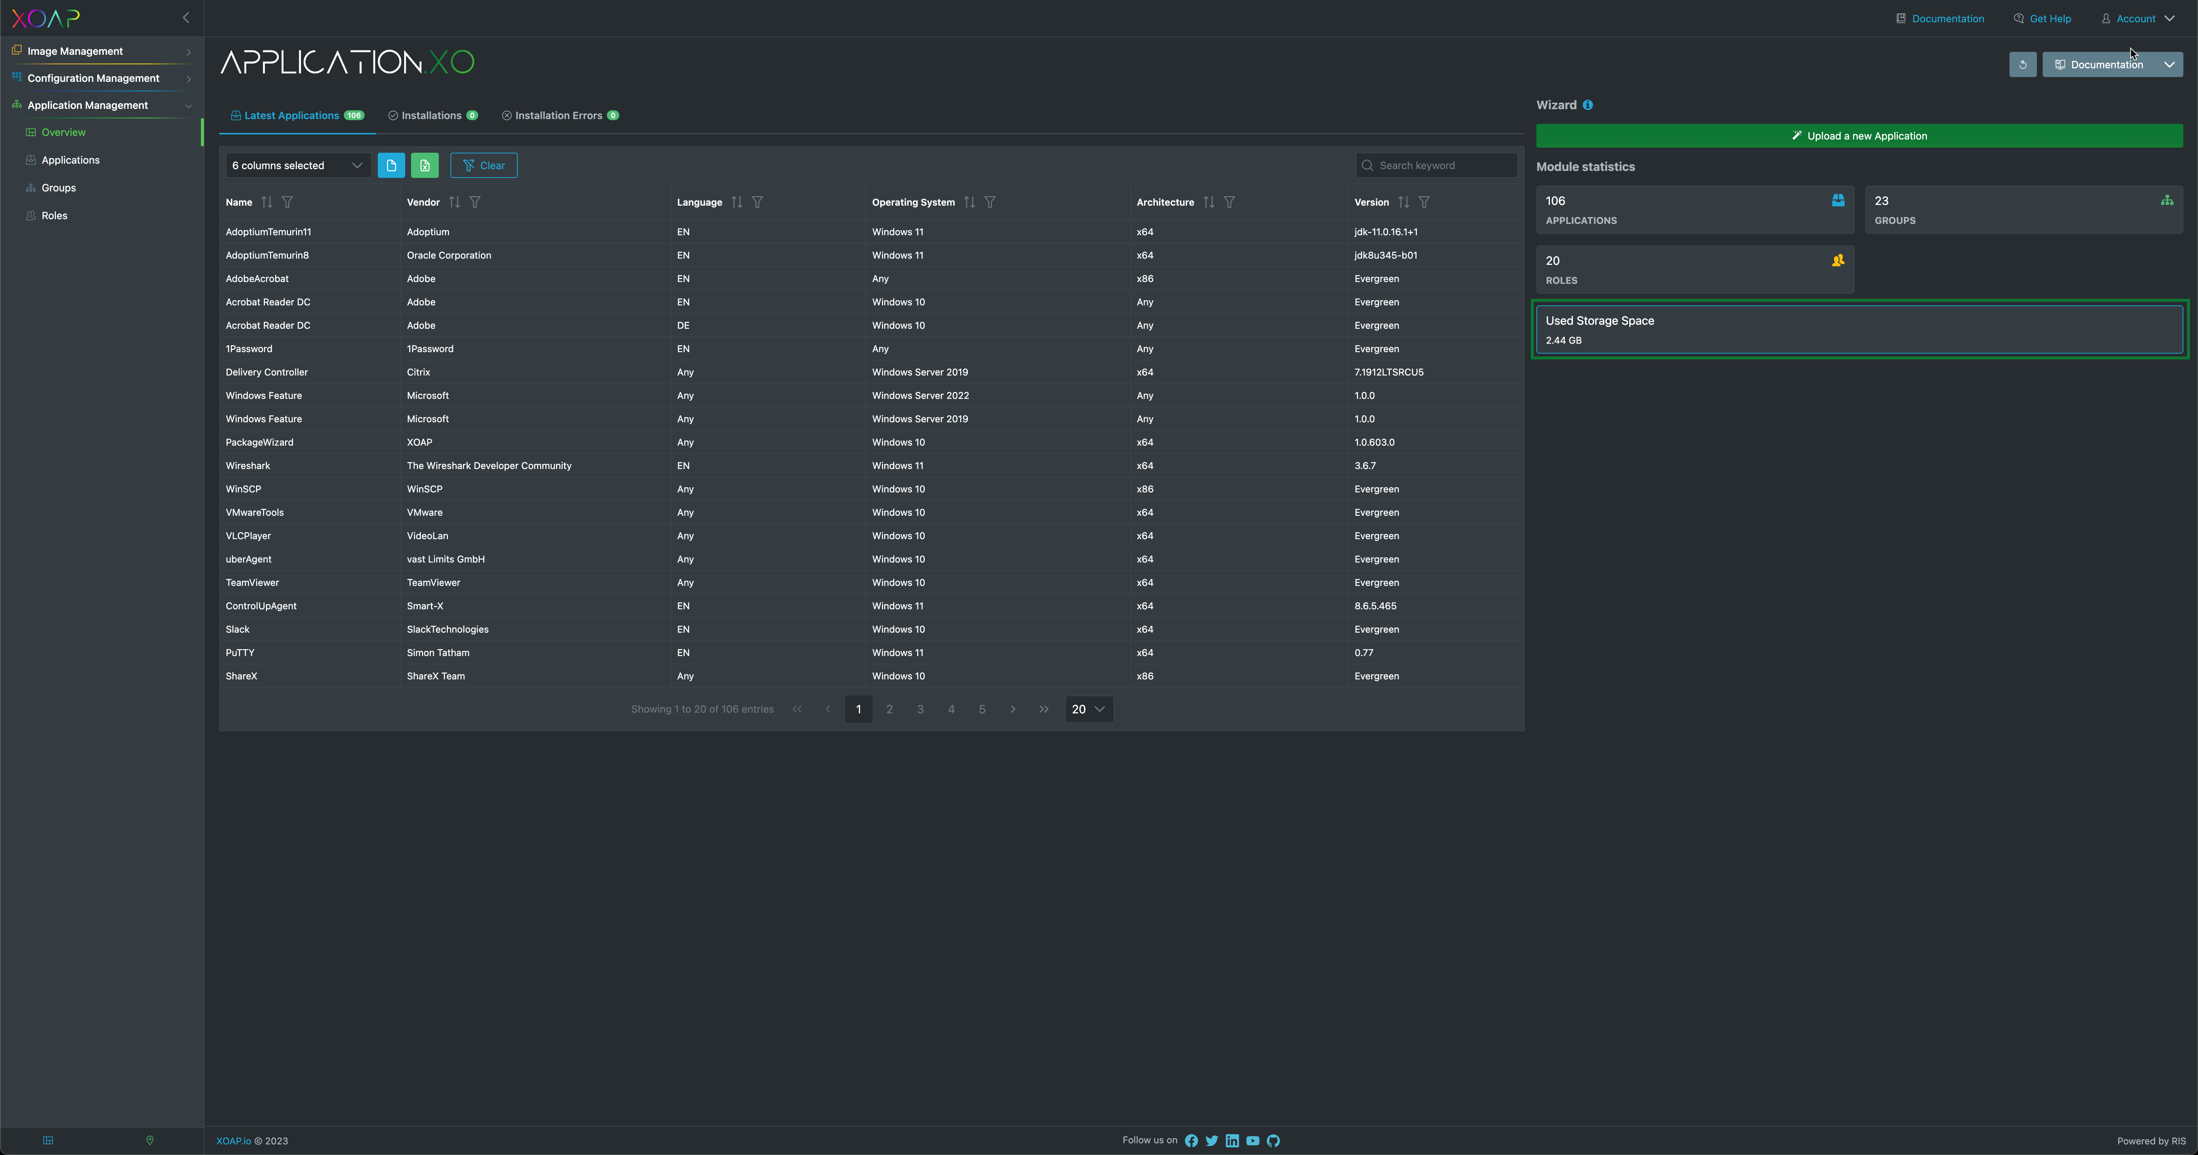Go to page 3 of the table

(920, 709)
